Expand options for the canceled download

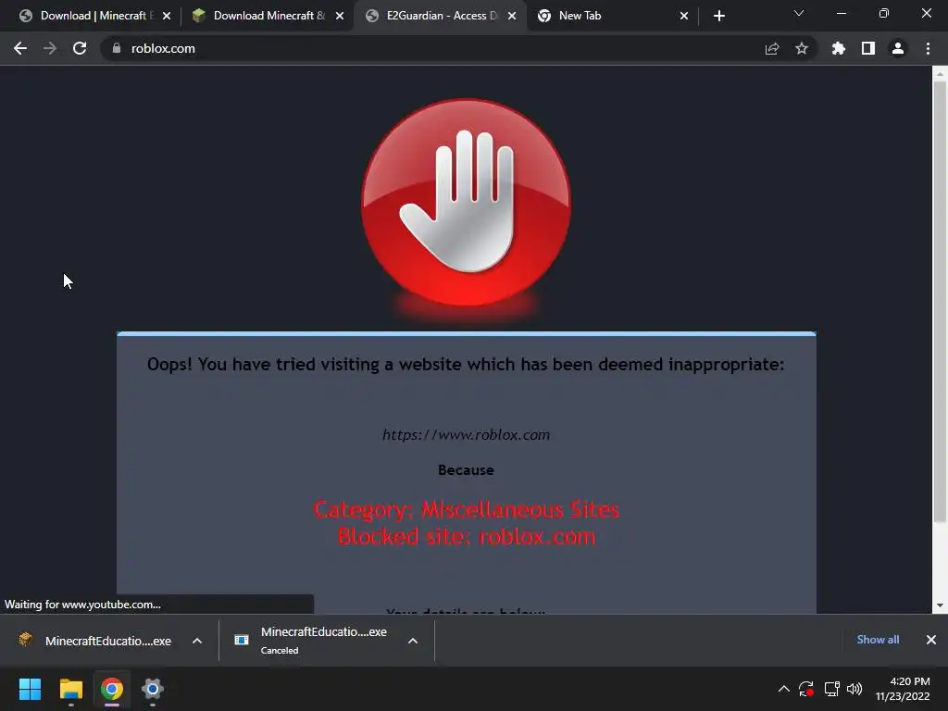[413, 641]
